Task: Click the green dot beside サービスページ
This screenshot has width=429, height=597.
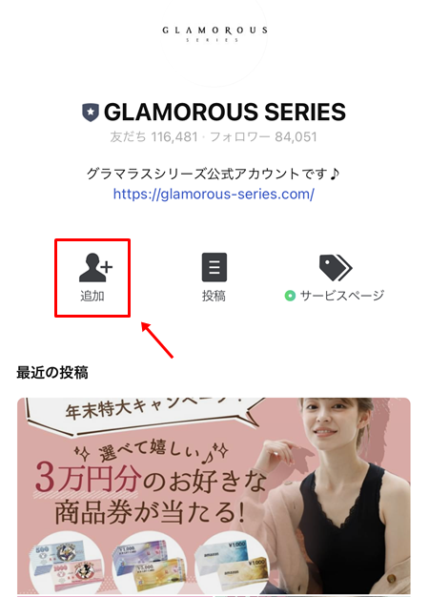Action: click(290, 296)
